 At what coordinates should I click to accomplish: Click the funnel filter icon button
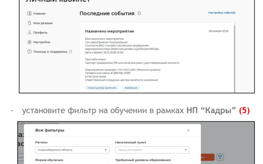220,157
